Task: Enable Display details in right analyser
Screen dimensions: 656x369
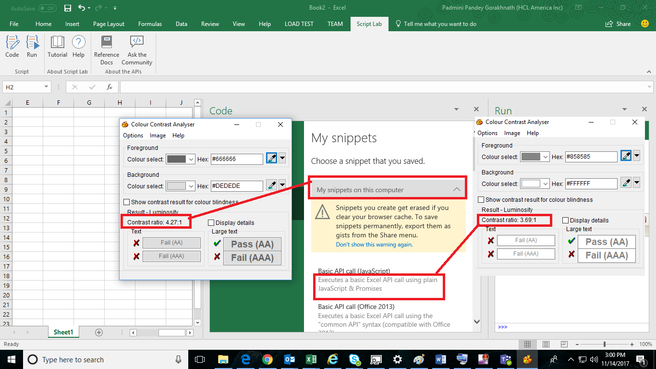Action: pyautogui.click(x=566, y=221)
